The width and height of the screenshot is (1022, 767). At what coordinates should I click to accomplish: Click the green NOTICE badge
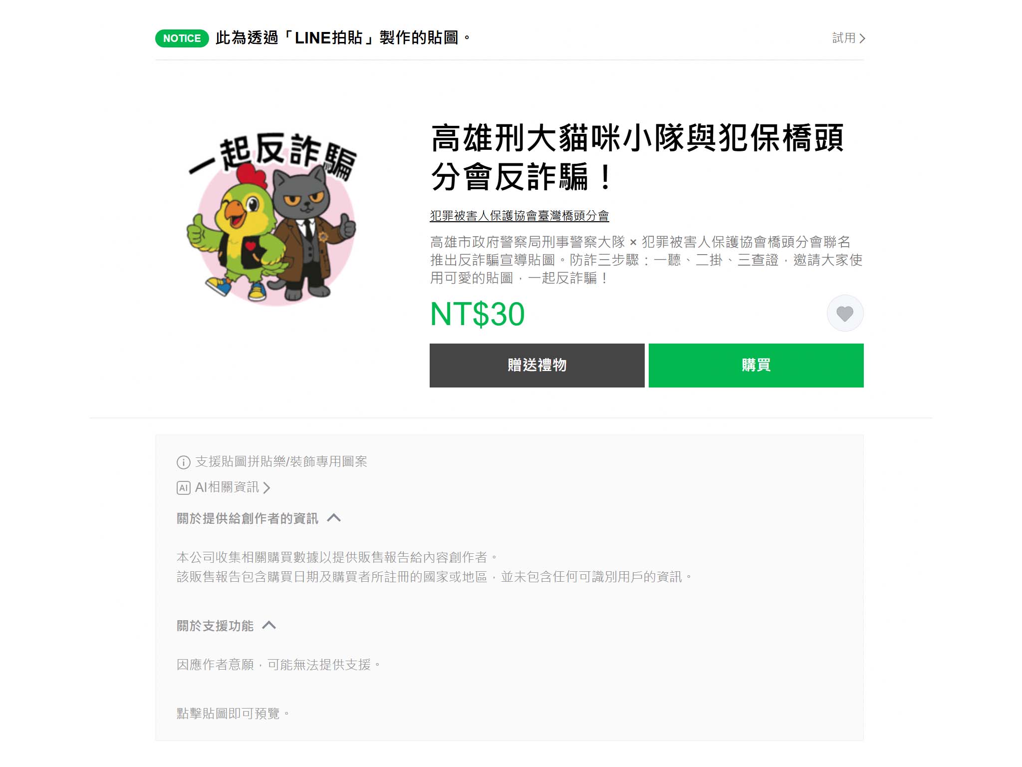click(182, 38)
